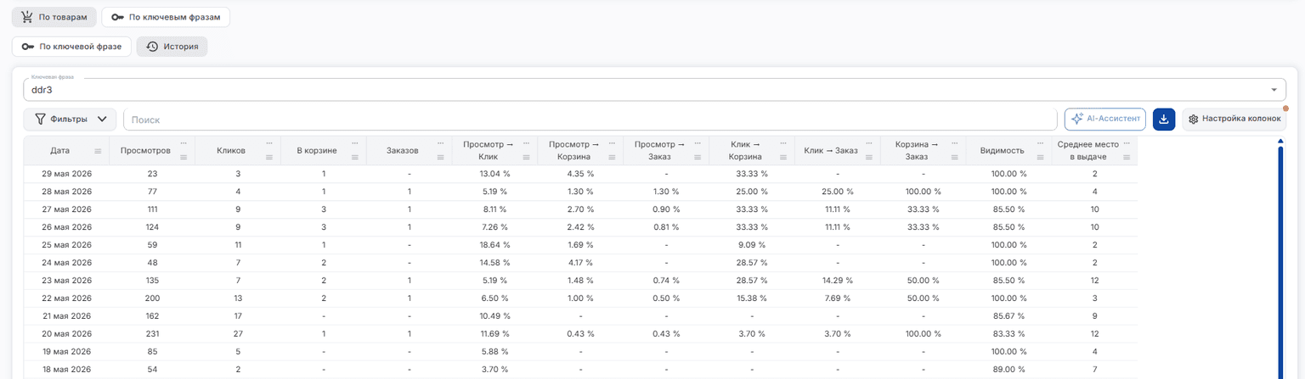
Task: Open Настройка колонок settings
Action: (x=1234, y=120)
